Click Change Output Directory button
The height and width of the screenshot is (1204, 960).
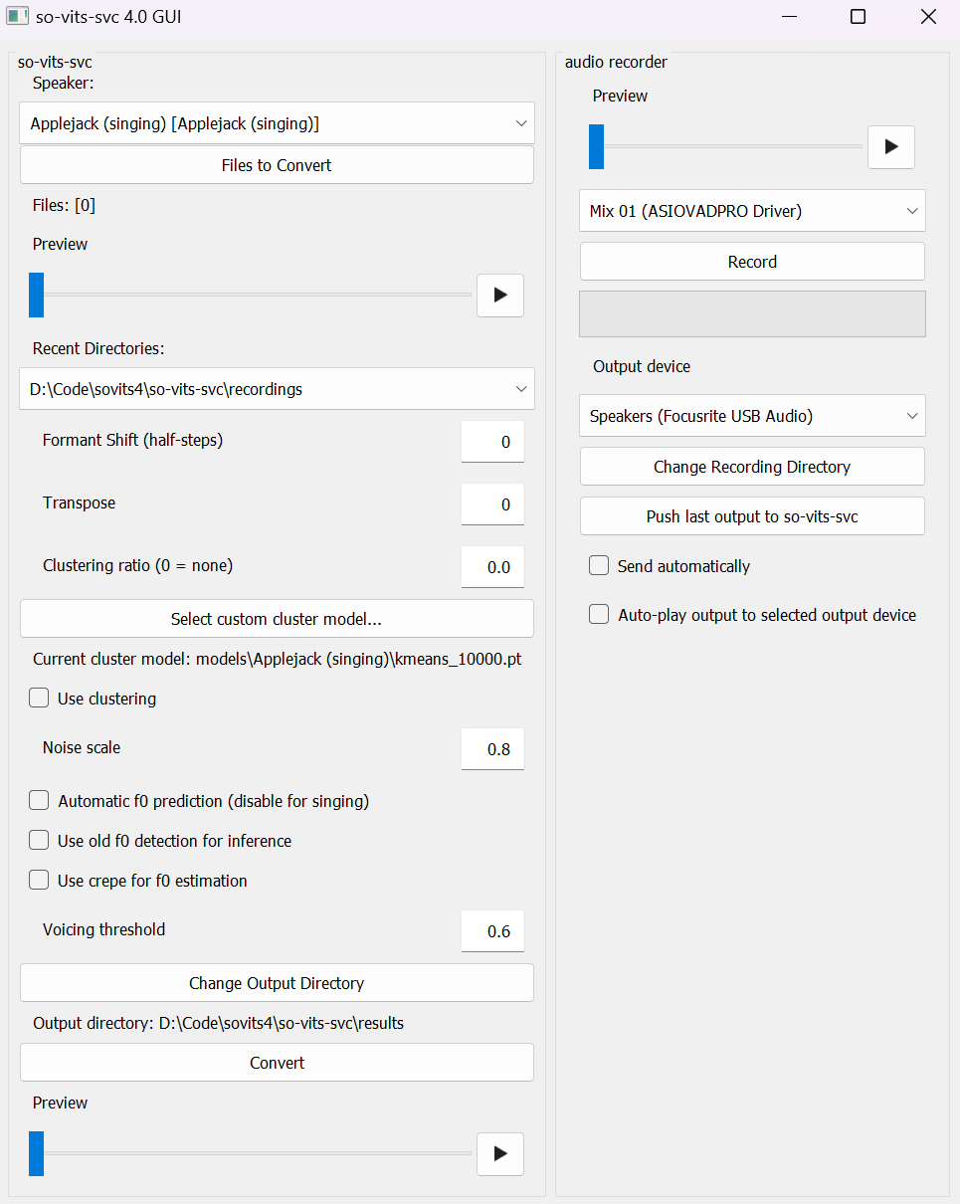[x=277, y=983]
